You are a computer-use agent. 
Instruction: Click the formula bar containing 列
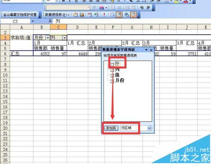(132, 21)
